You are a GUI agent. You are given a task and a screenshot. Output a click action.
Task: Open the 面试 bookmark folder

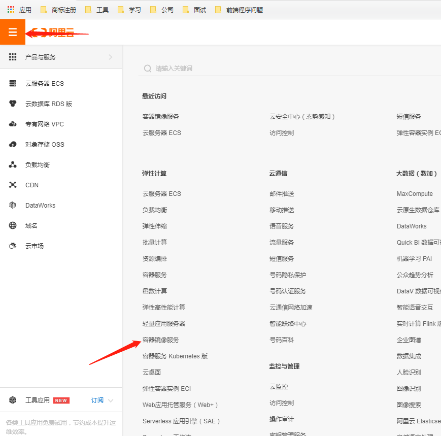pos(194,10)
